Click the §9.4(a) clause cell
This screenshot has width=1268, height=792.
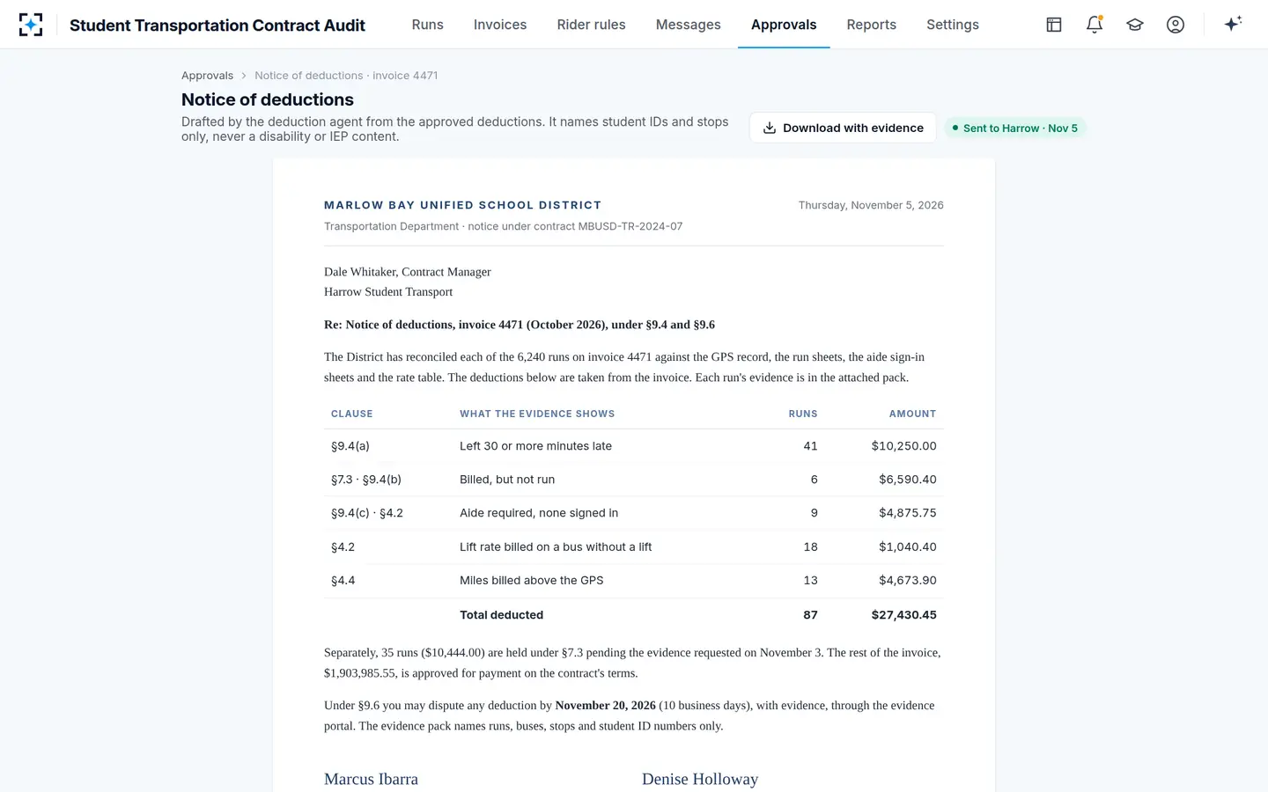350,446
